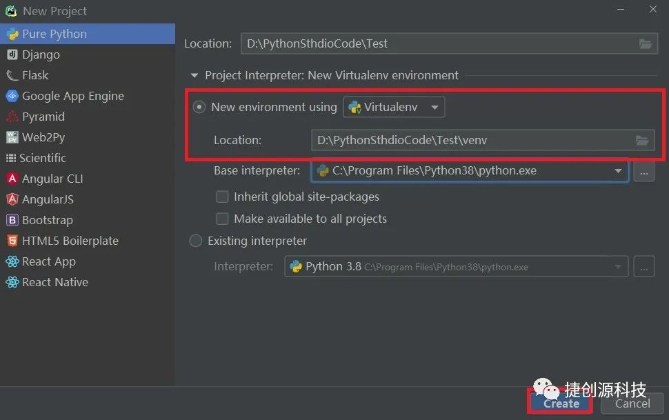Image resolution: width=669 pixels, height=420 pixels.
Task: Pick the Scientific project icon
Action: (x=10, y=158)
